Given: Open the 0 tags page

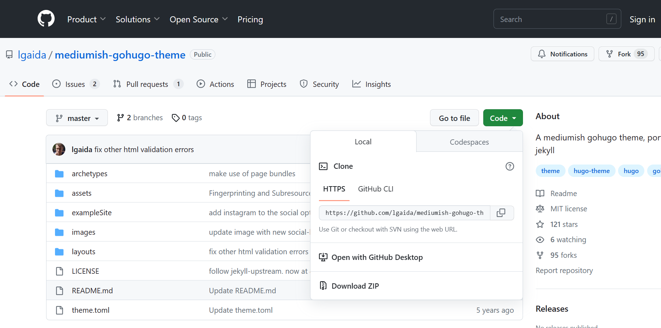Looking at the screenshot, I should click(187, 118).
